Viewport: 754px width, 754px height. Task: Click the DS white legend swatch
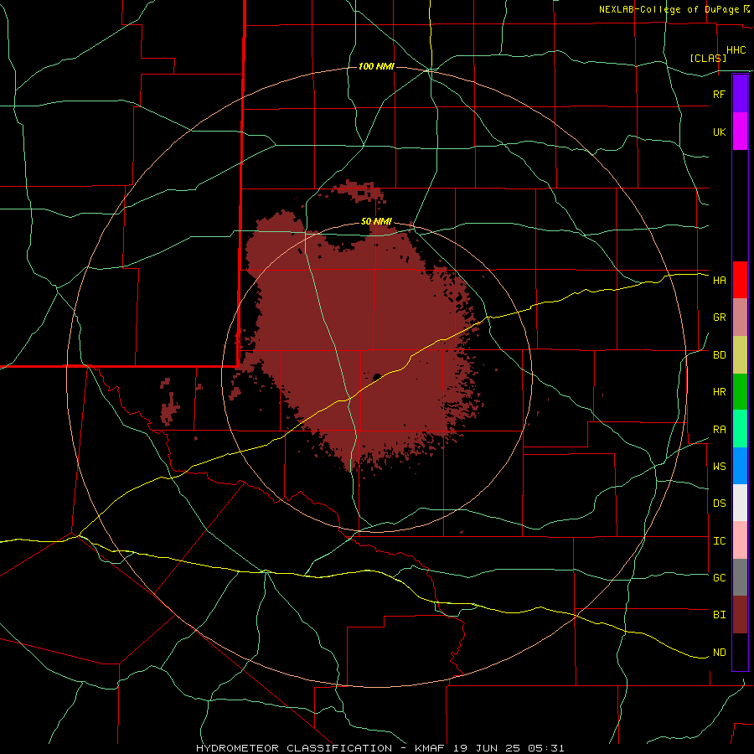pyautogui.click(x=740, y=503)
